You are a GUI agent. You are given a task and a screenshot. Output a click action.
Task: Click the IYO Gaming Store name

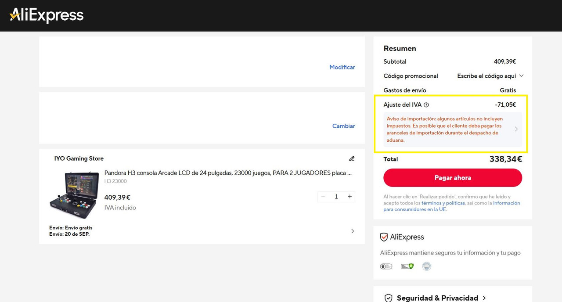pos(79,158)
